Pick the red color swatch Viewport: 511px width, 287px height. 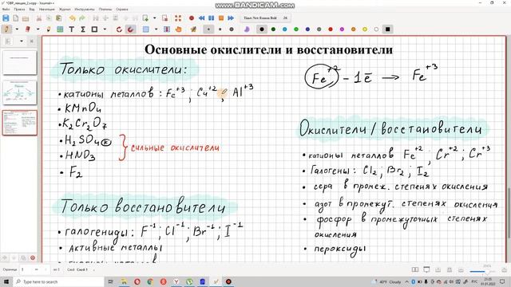point(331,29)
